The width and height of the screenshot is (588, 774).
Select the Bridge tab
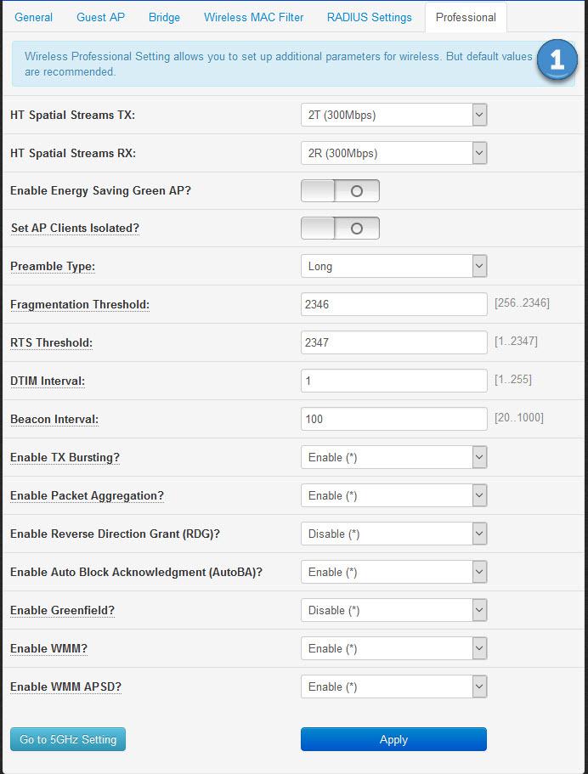pyautogui.click(x=164, y=17)
